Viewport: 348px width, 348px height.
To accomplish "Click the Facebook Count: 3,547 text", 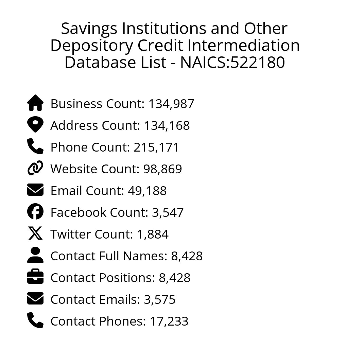I will [117, 213].
